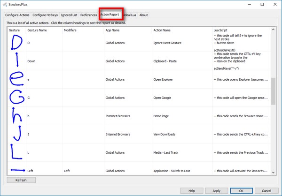Select the Left arrow gesture drawing
The image size is (282, 196).
point(18,170)
